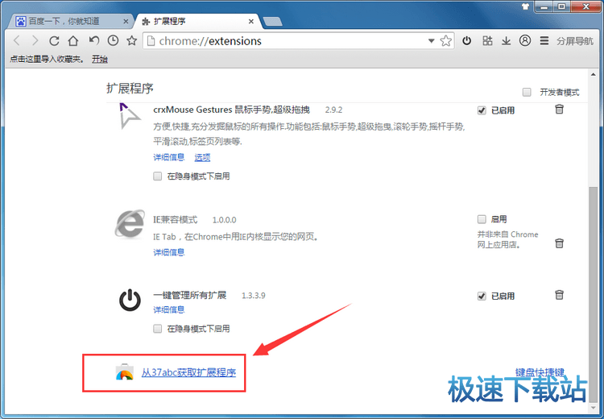The height and width of the screenshot is (419, 604).
Task: Expand the address bar dropdown arrow
Action: (x=431, y=41)
